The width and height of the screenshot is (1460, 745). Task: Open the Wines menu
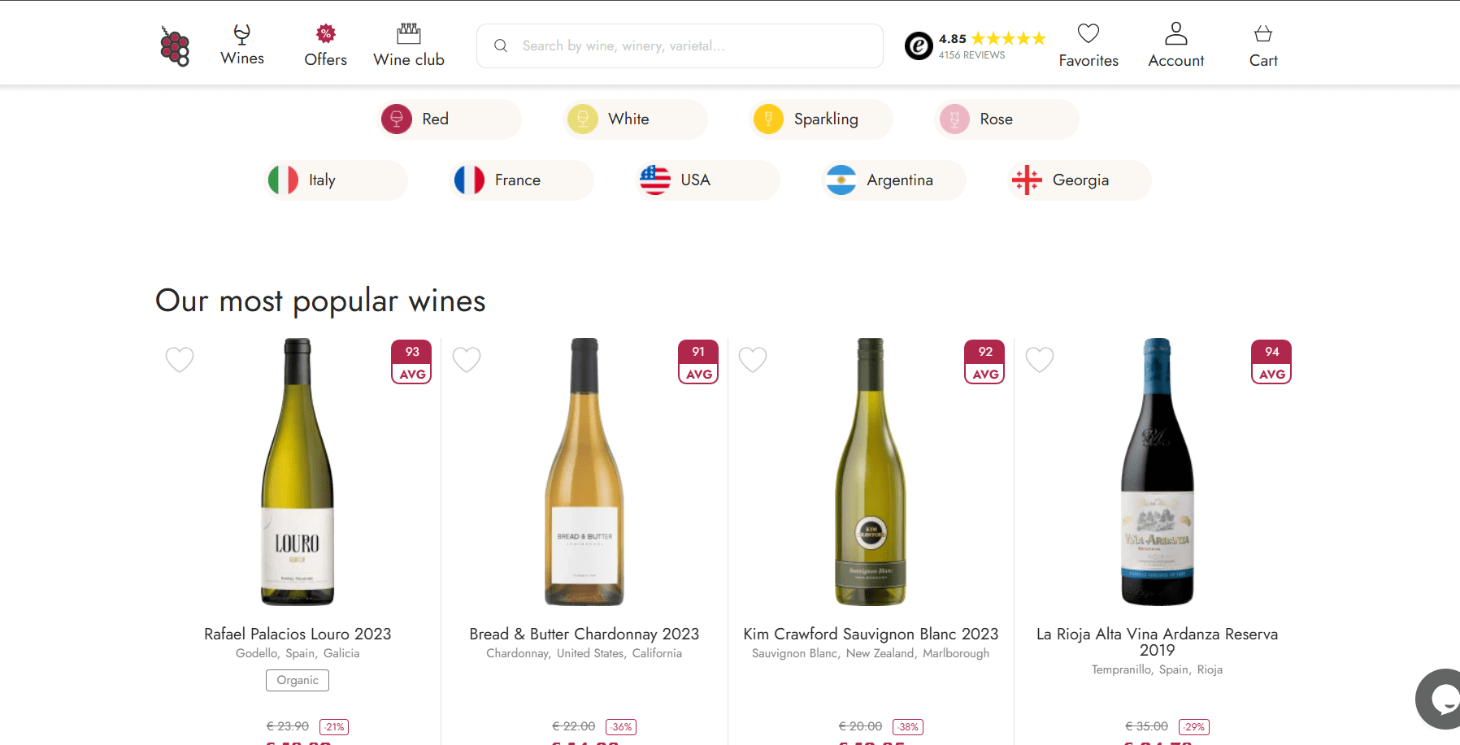pyautogui.click(x=242, y=45)
